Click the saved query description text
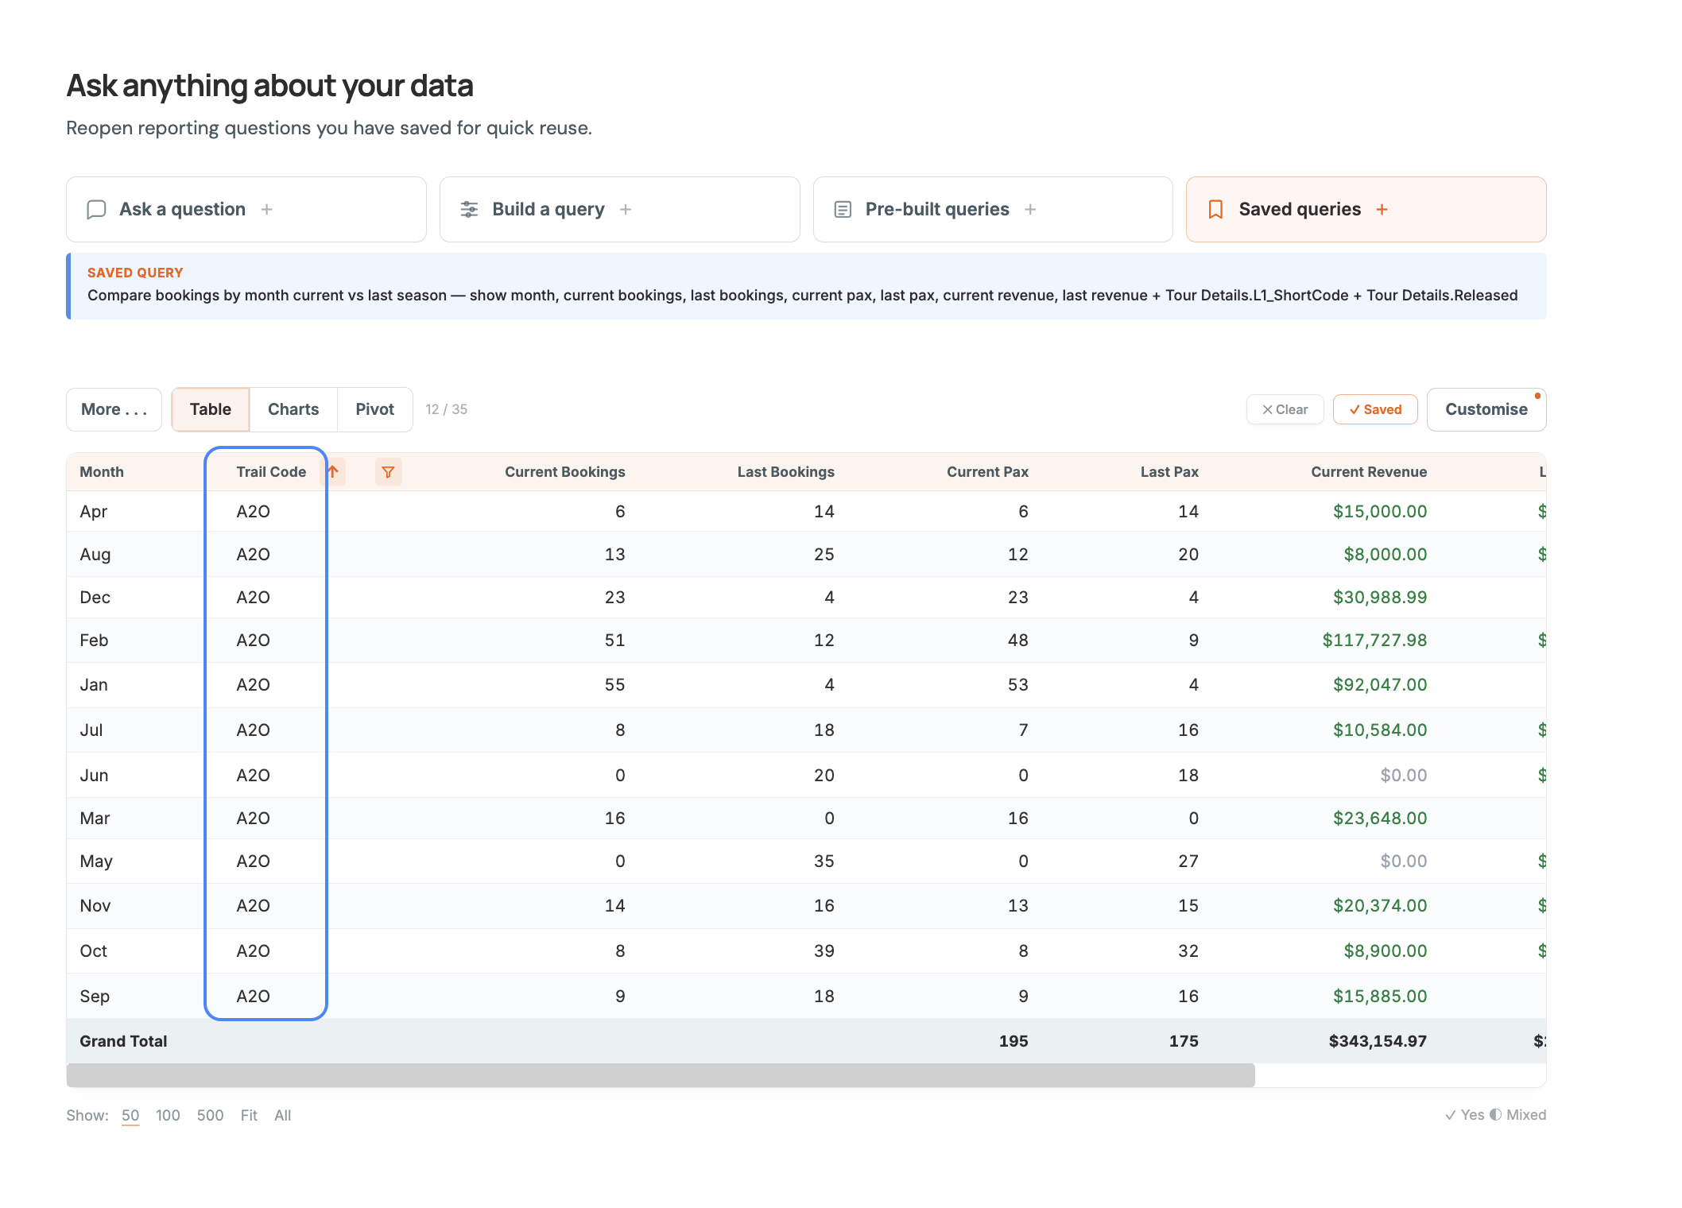The width and height of the screenshot is (1682, 1208). point(803,296)
